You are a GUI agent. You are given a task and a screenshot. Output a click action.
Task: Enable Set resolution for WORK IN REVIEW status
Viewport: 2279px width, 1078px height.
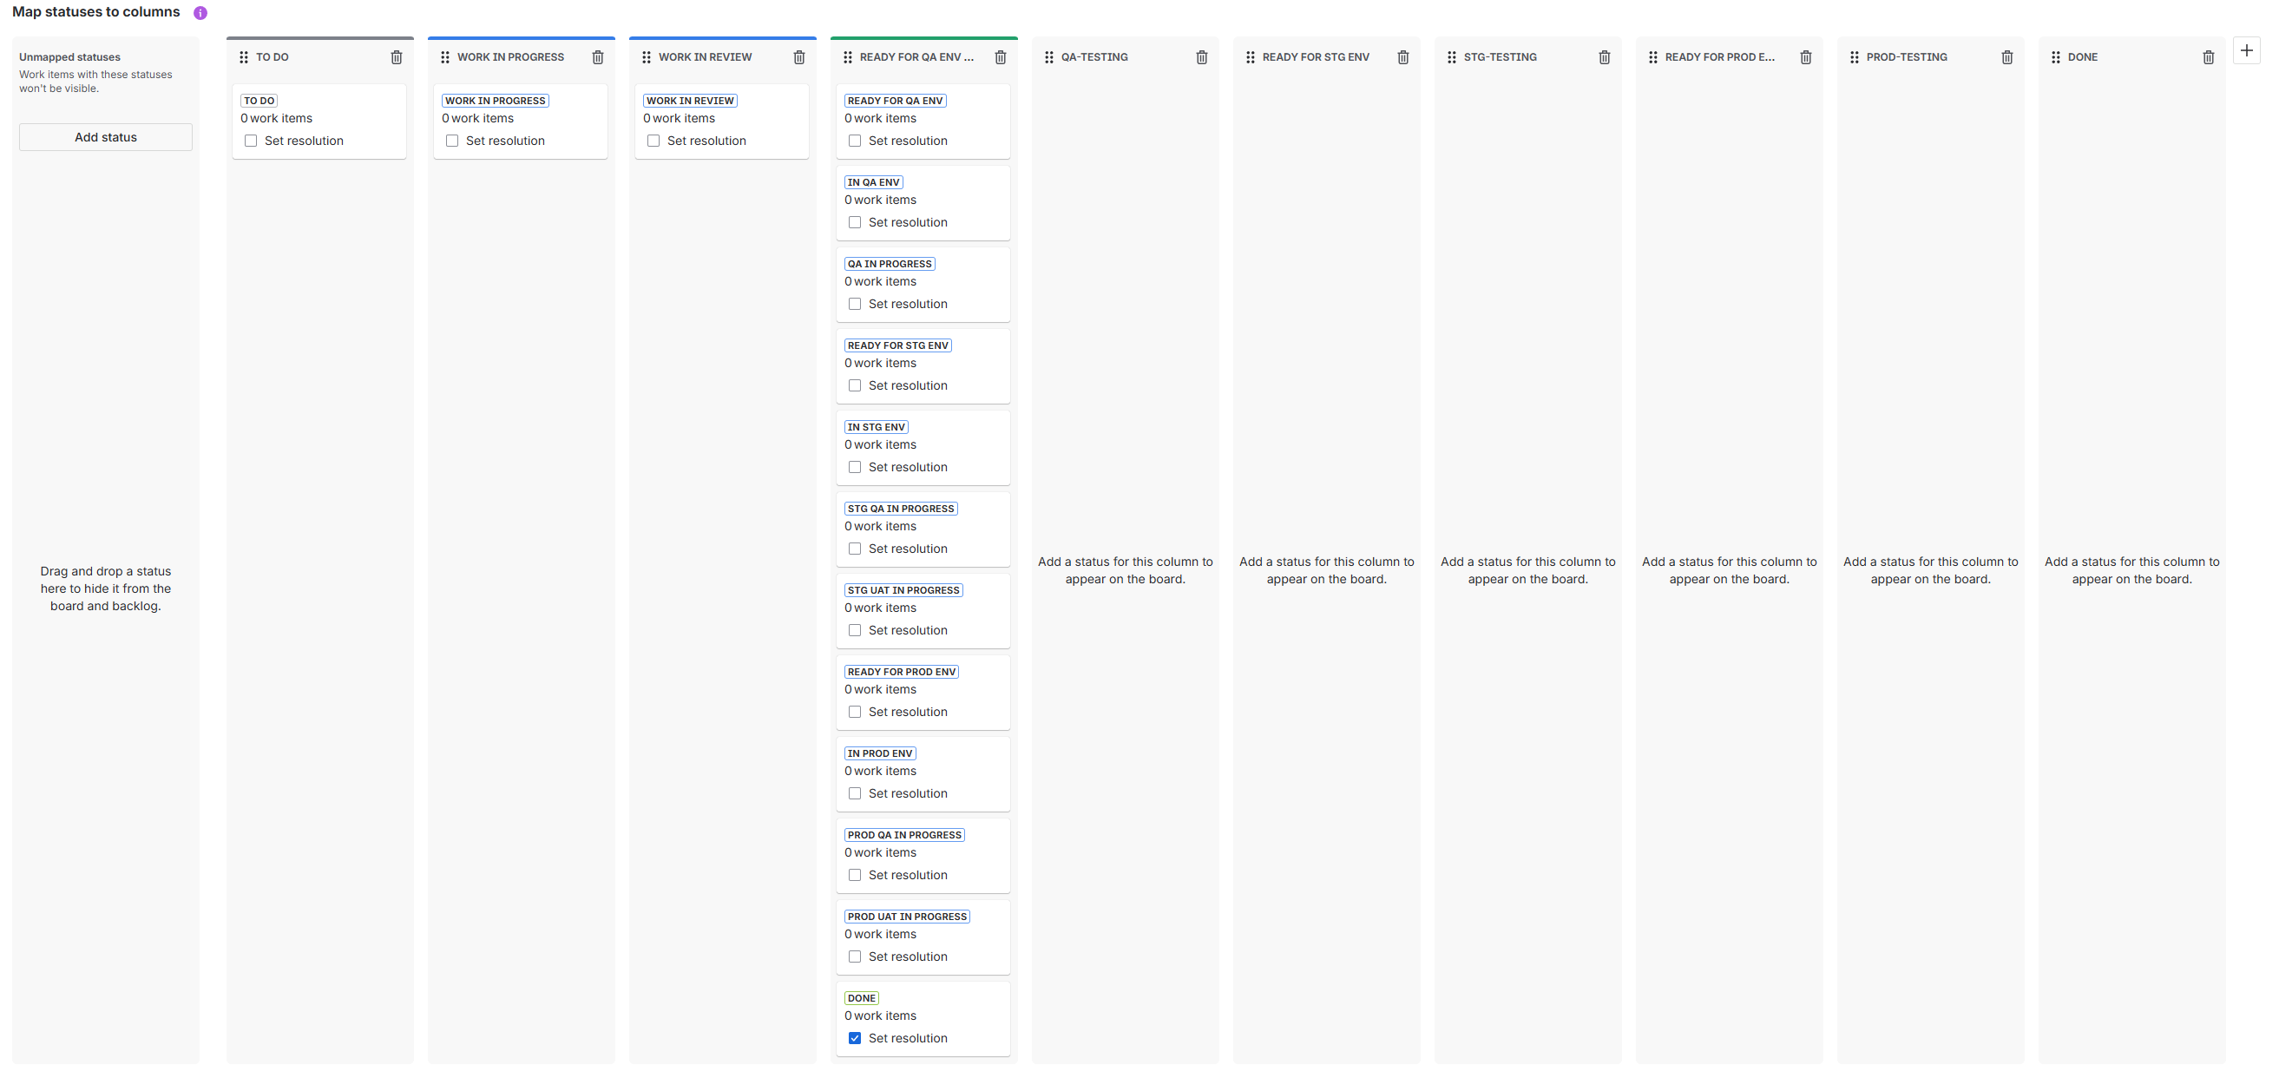click(653, 141)
